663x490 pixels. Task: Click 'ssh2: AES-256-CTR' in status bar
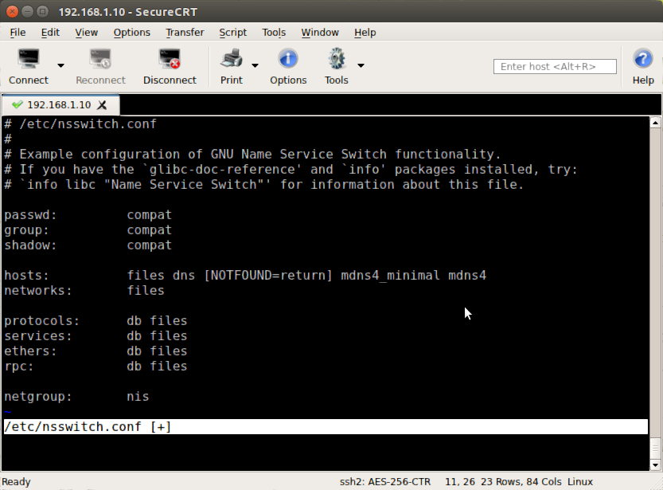coord(384,482)
